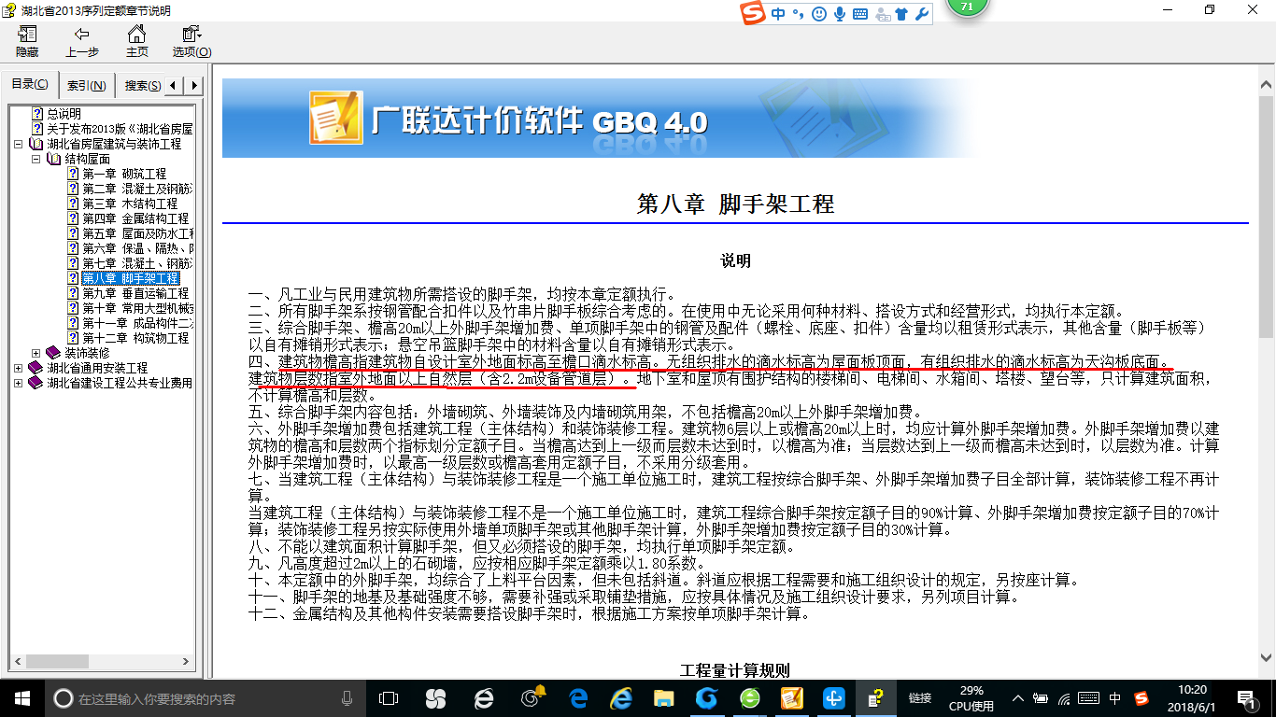
Task: Open the 主页 home button
Action: (x=137, y=41)
